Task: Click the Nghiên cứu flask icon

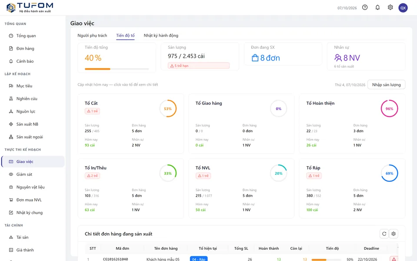Action: [x=11, y=99]
